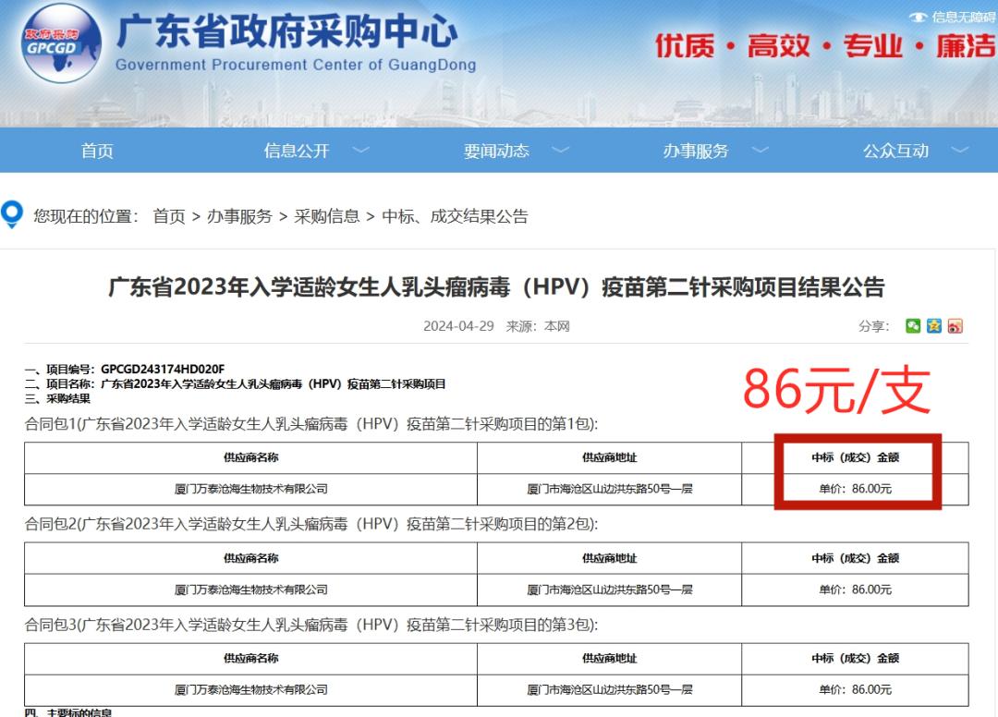
Task: Open the 信息公开 navigation menu
Action: pos(297,151)
